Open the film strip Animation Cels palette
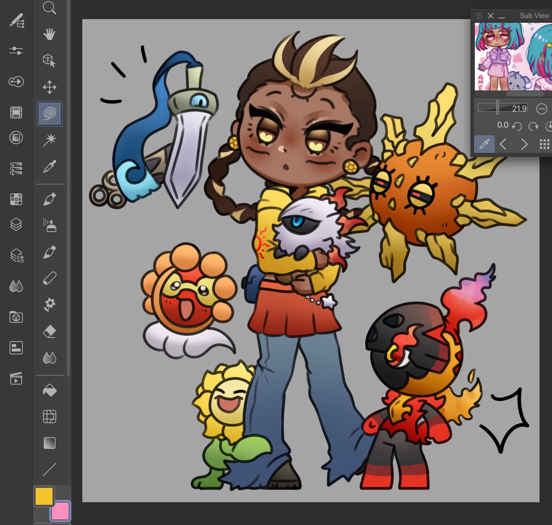This screenshot has width=552, height=525. click(x=16, y=112)
